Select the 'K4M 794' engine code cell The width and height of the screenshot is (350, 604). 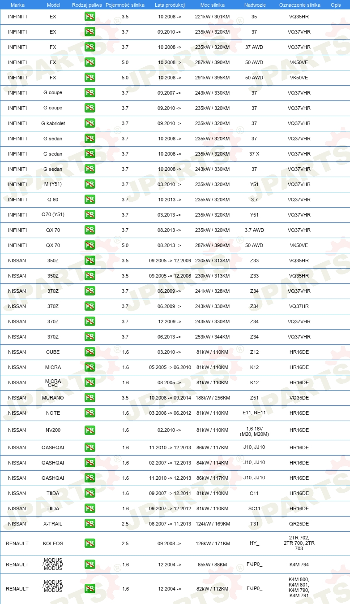pyautogui.click(x=299, y=565)
